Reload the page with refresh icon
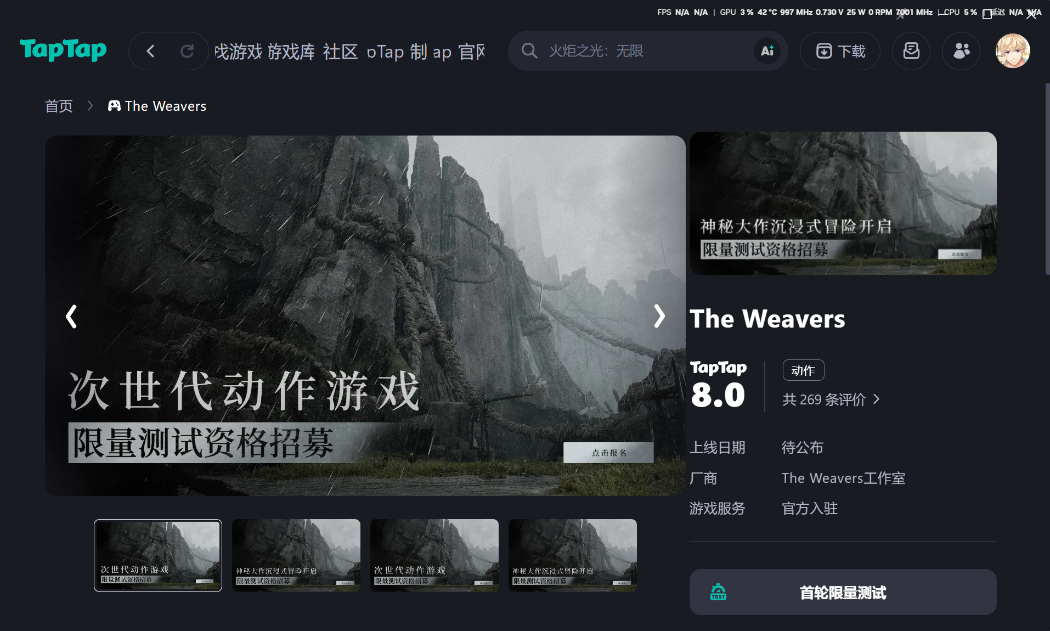The height and width of the screenshot is (631, 1050). tap(187, 51)
